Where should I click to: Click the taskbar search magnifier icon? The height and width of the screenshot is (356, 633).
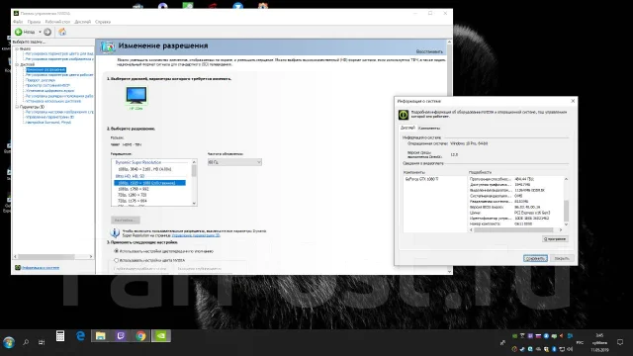pyautogui.click(x=26, y=342)
